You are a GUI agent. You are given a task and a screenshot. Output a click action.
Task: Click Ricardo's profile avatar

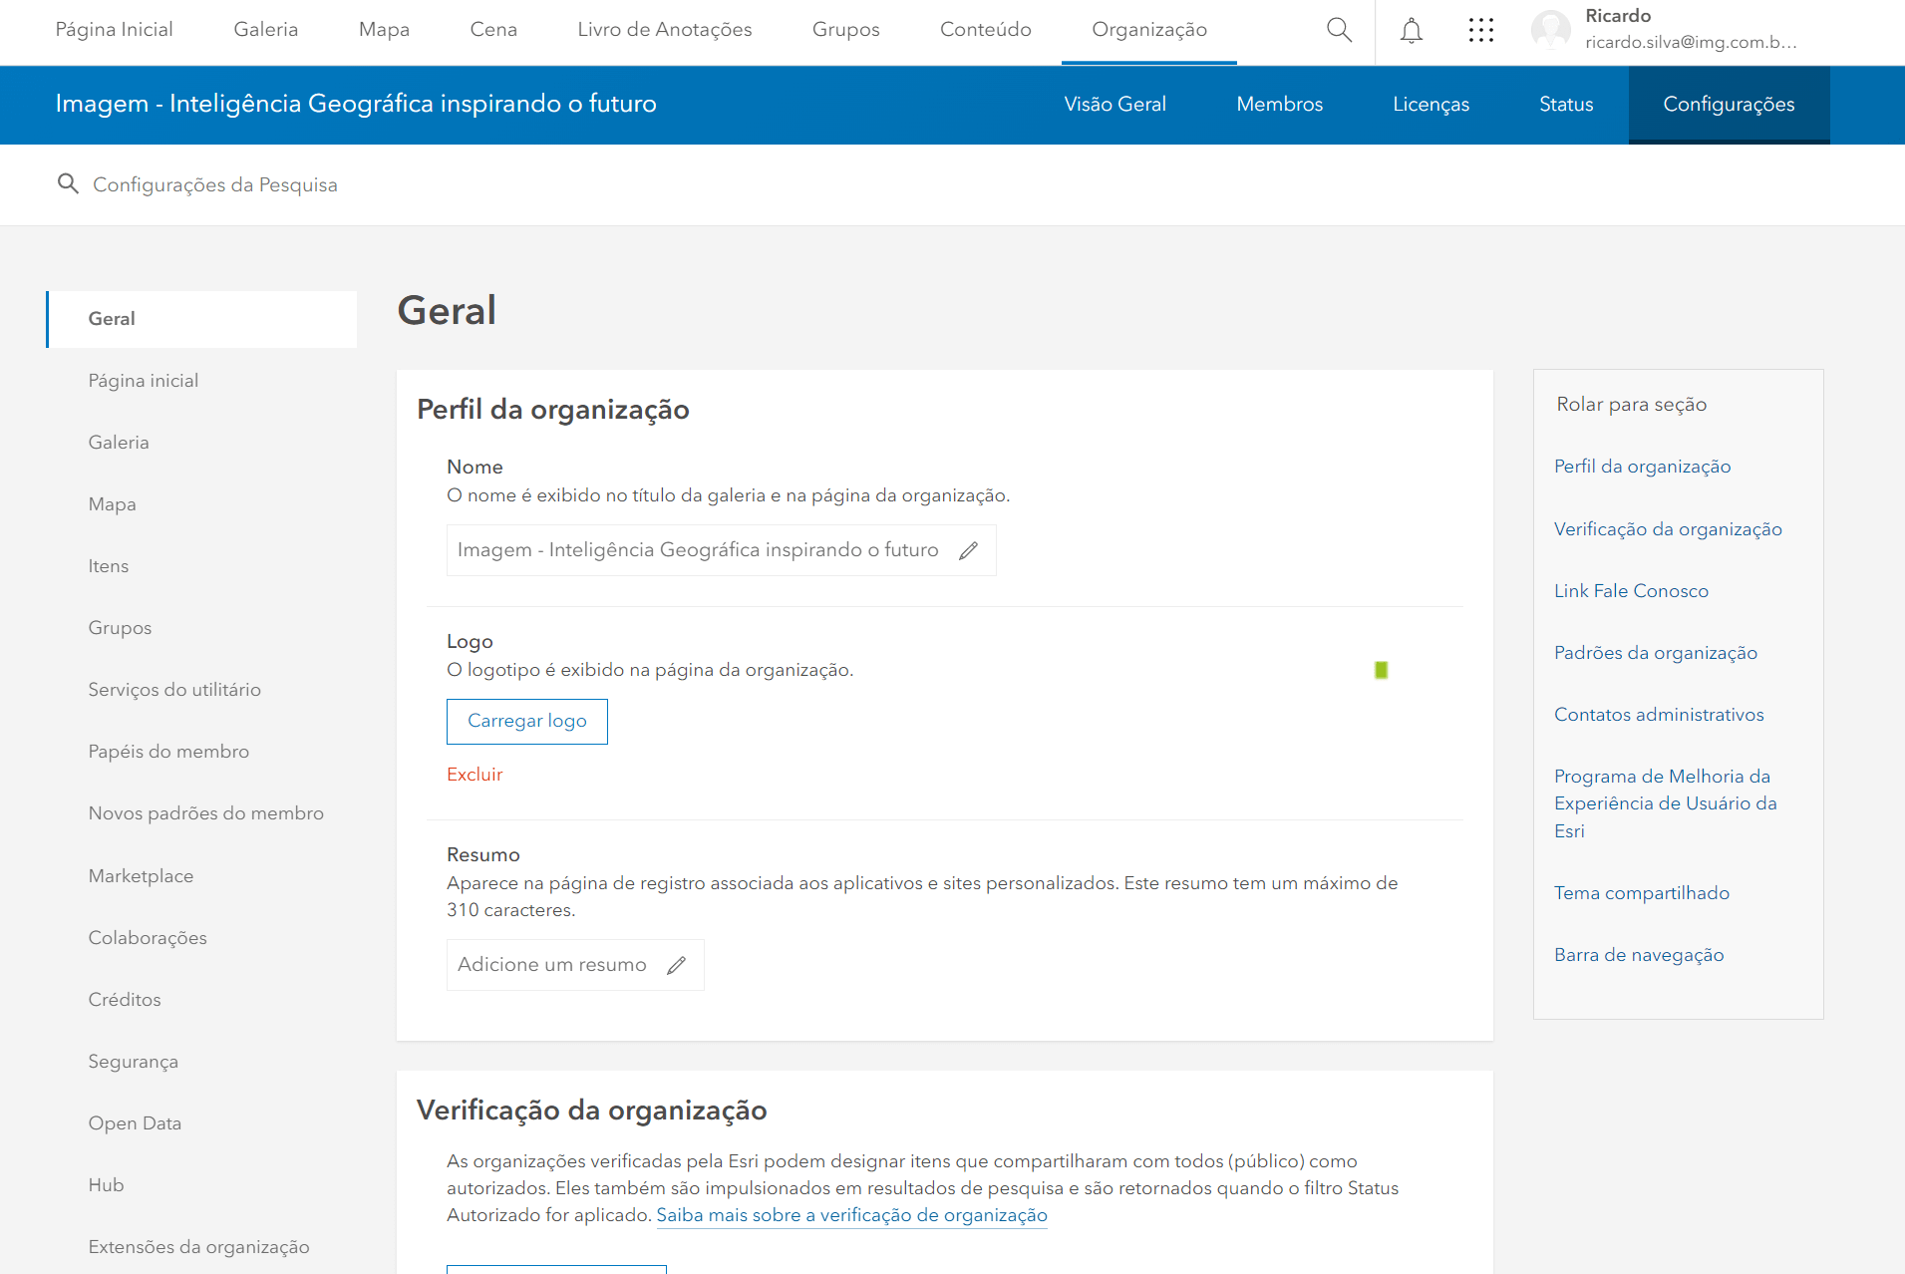click(x=1550, y=30)
